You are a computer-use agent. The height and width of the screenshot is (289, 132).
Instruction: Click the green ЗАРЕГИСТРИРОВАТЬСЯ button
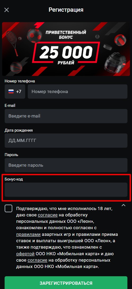click(x=66, y=283)
